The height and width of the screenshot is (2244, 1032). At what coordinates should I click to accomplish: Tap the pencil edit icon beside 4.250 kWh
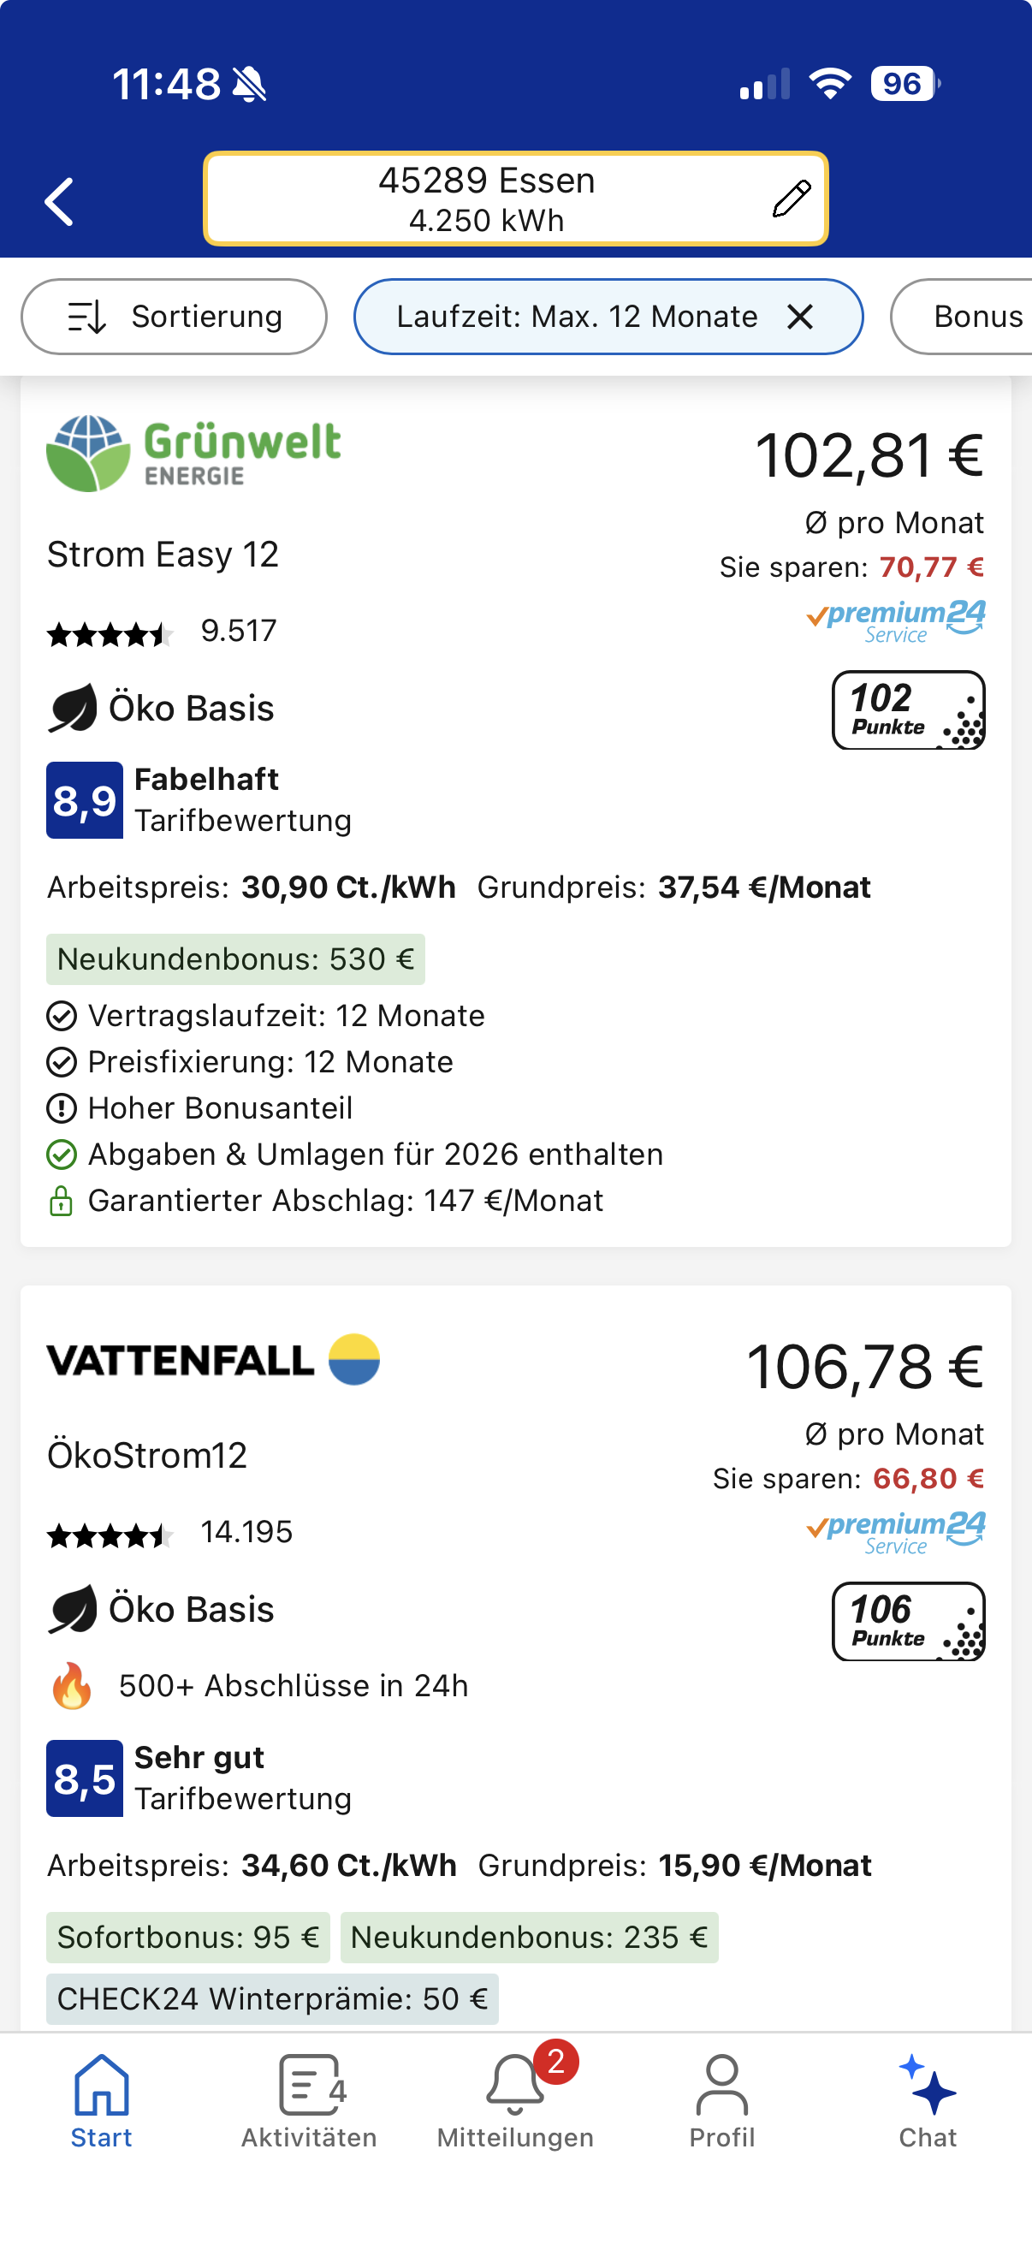pyautogui.click(x=791, y=199)
